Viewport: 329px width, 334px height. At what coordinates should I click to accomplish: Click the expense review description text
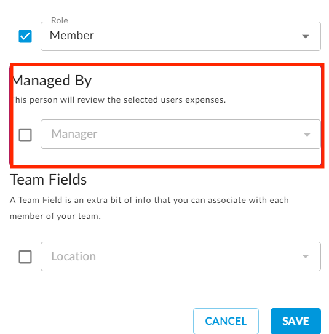pos(119,100)
